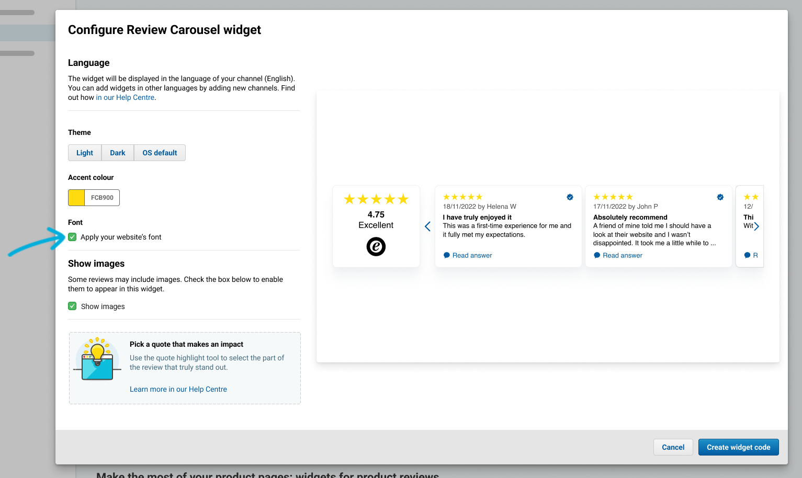The height and width of the screenshot is (478, 802).
Task: Click Helena W's verified badge icon
Action: point(570,197)
